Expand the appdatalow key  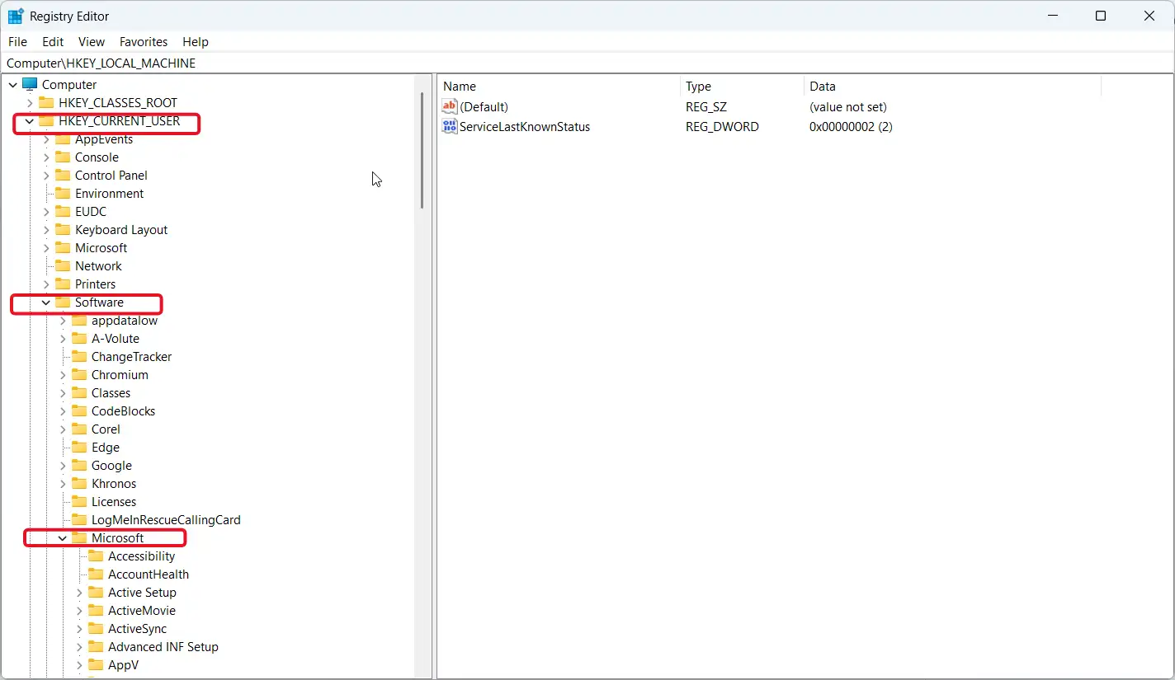tap(63, 321)
